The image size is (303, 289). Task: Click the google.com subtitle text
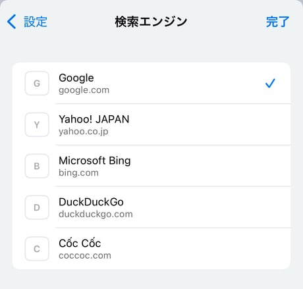click(84, 90)
